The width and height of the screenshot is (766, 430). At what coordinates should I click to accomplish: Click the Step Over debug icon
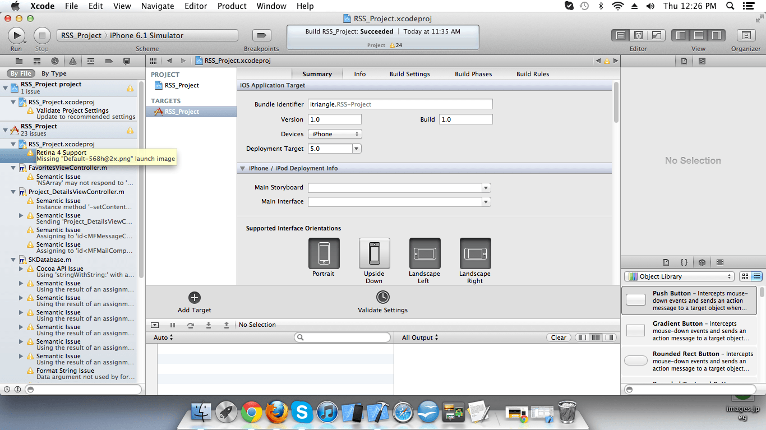[x=191, y=325]
